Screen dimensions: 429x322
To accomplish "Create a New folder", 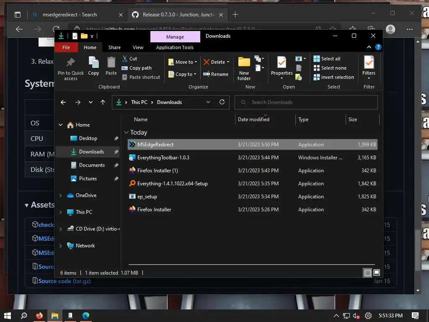I will click(244, 68).
